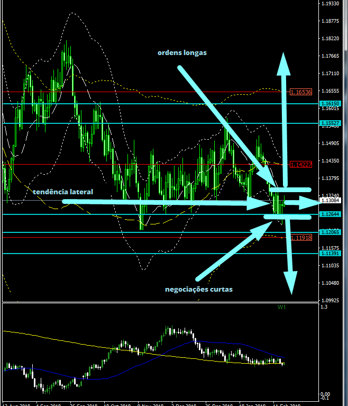Click the cyan 1.12065 price level tag
The image size is (348, 406).
click(330, 232)
